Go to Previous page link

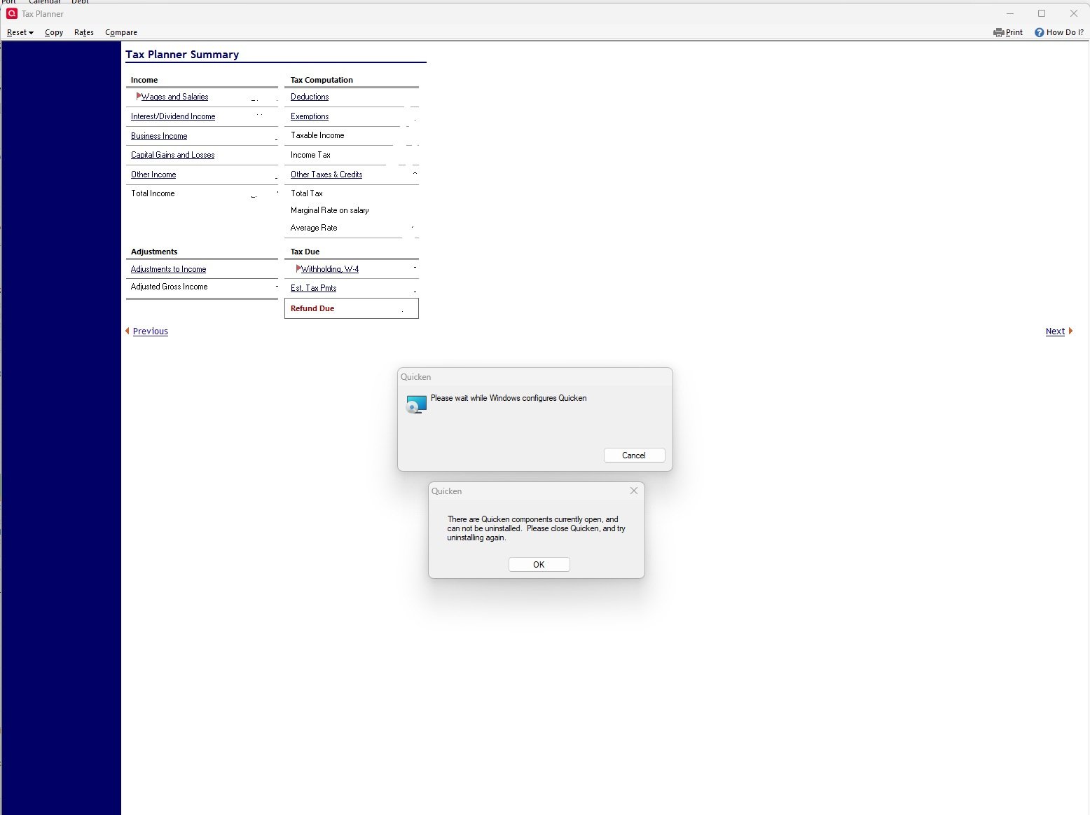pos(151,331)
